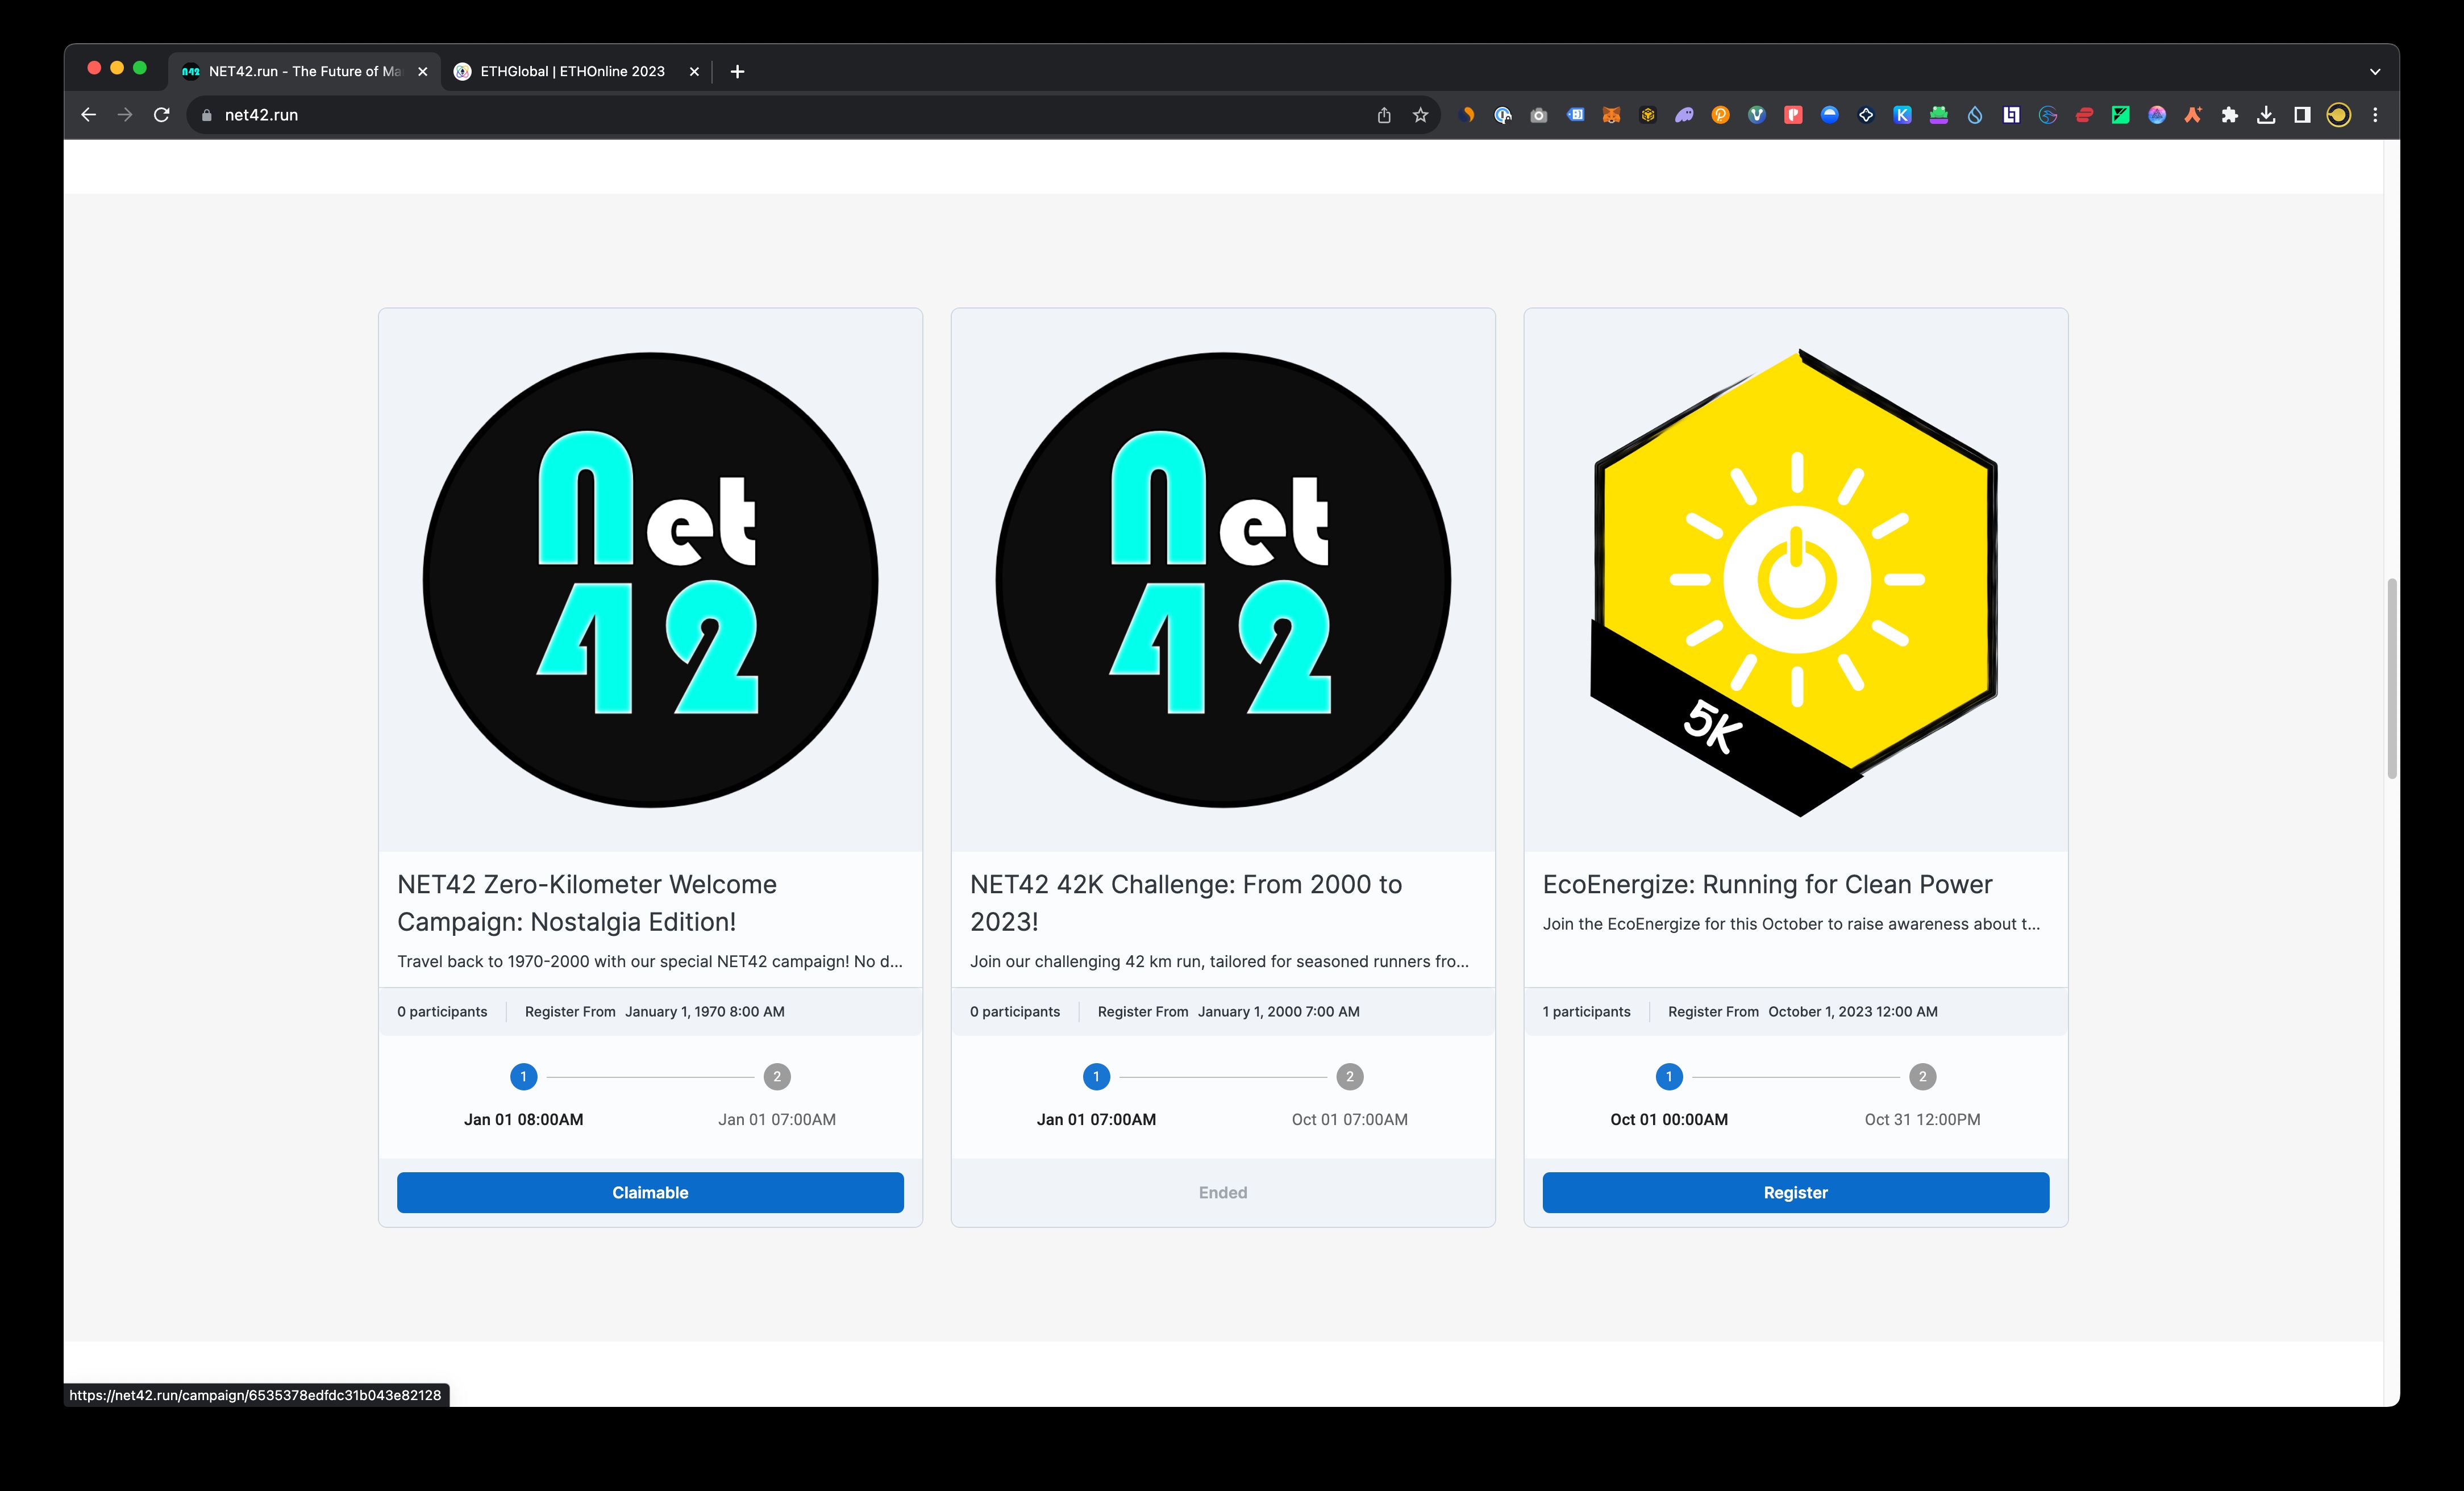This screenshot has width=2464, height=1491.
Task: Click the EcoEnergize 5K yellow hexagon badge
Action: (1795, 582)
